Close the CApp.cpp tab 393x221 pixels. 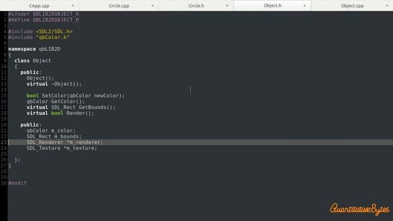point(72,6)
